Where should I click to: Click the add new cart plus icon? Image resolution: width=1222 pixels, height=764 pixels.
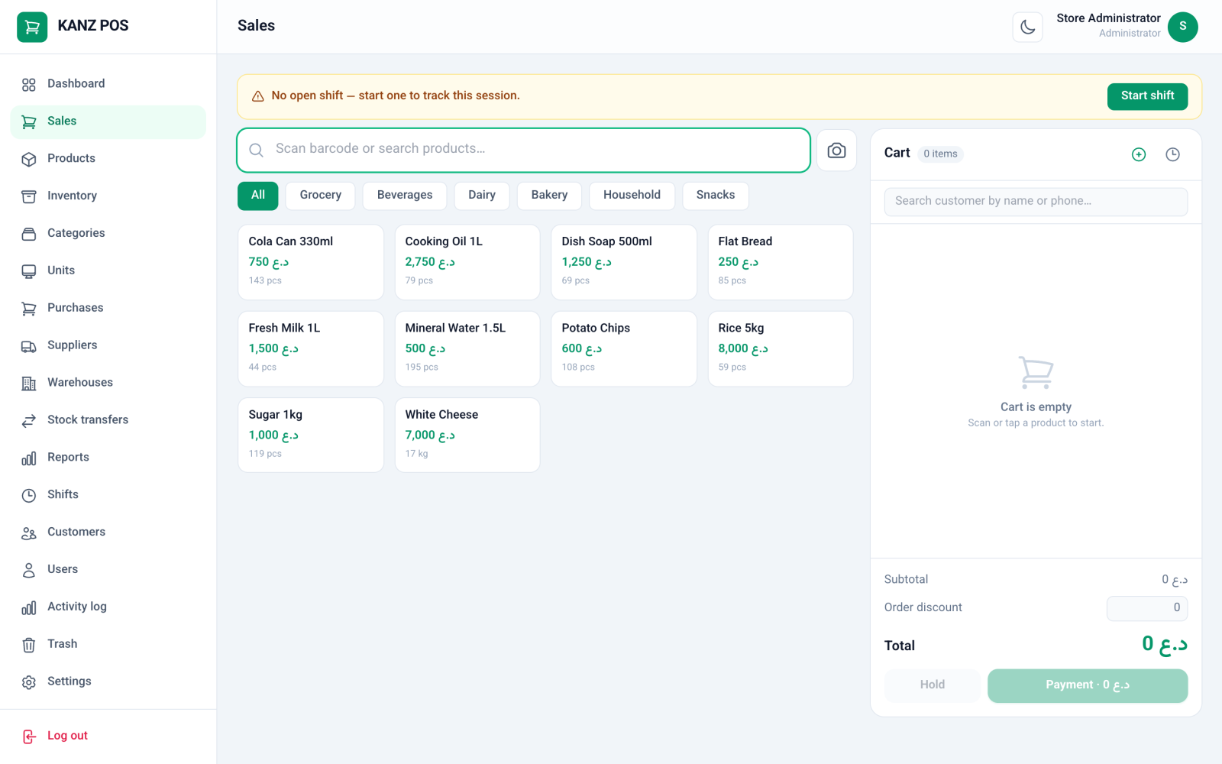coord(1139,154)
